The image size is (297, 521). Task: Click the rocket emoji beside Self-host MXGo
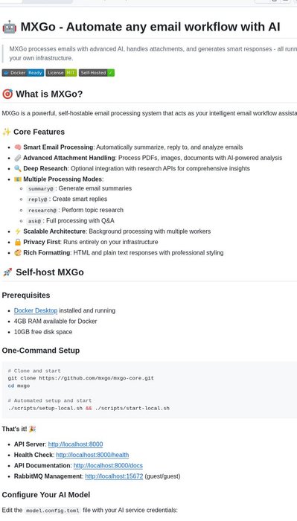7,272
